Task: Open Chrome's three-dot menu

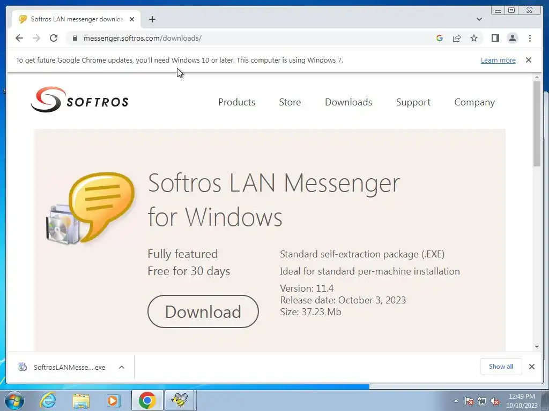Action: pyautogui.click(x=530, y=38)
